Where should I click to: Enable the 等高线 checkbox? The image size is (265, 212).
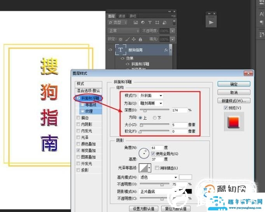click(x=82, y=105)
